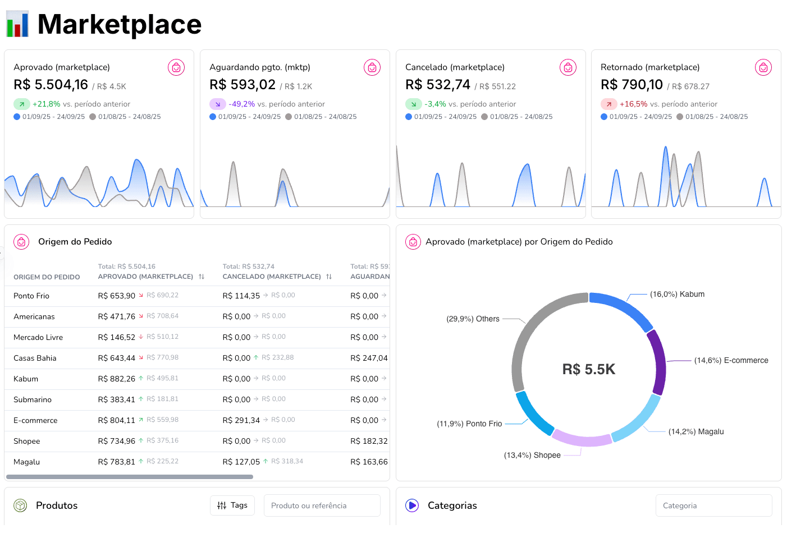Click the Aprovado sparkline chart

(x=99, y=182)
